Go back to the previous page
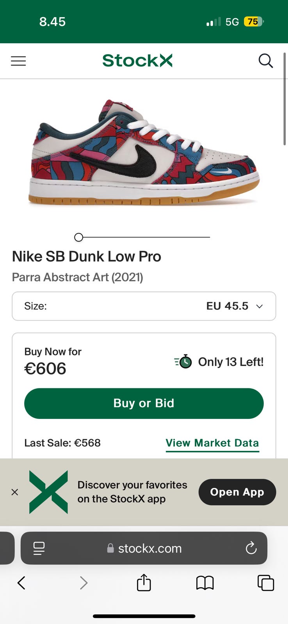The width and height of the screenshot is (288, 624). click(x=21, y=583)
